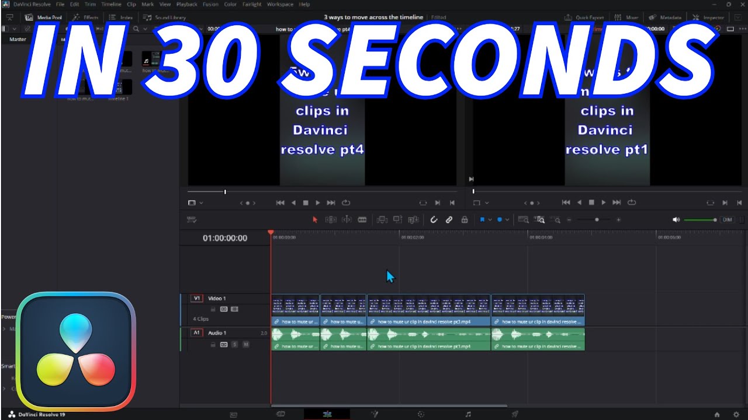Add a blue flag to the clip
Viewport: 748px width, 420px height.
(483, 220)
